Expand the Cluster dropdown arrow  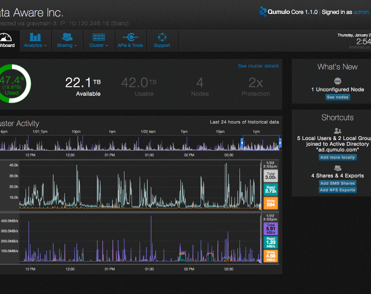click(107, 46)
